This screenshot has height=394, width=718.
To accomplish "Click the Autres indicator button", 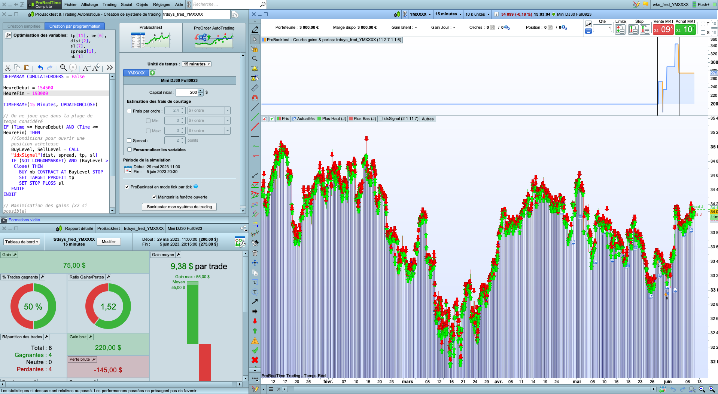I will (x=428, y=119).
